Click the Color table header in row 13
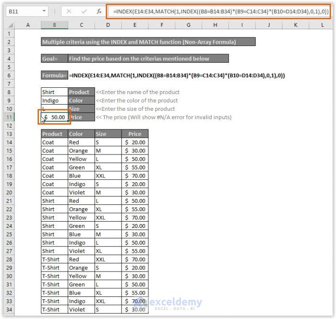 coord(81,134)
